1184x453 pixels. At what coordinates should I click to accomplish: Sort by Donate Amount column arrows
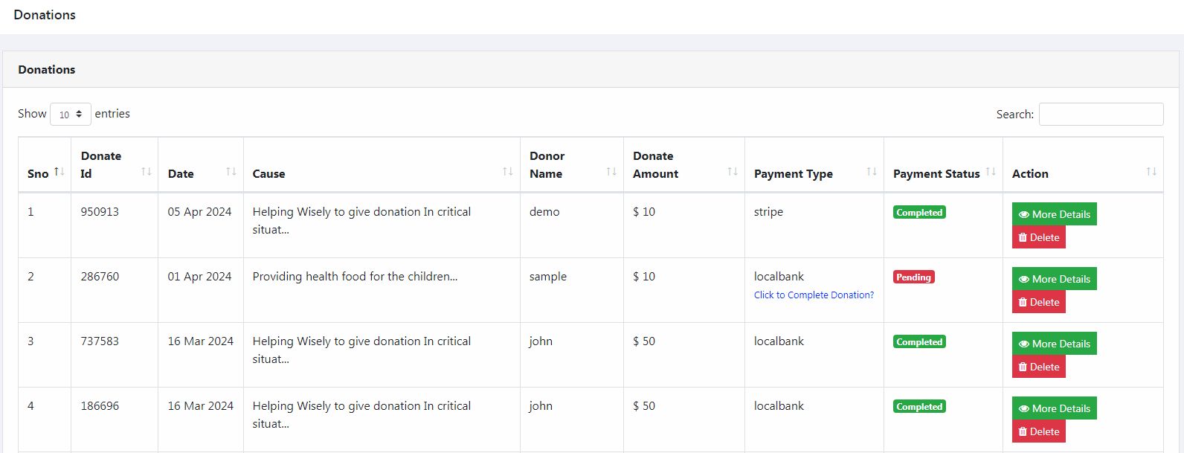(x=733, y=172)
